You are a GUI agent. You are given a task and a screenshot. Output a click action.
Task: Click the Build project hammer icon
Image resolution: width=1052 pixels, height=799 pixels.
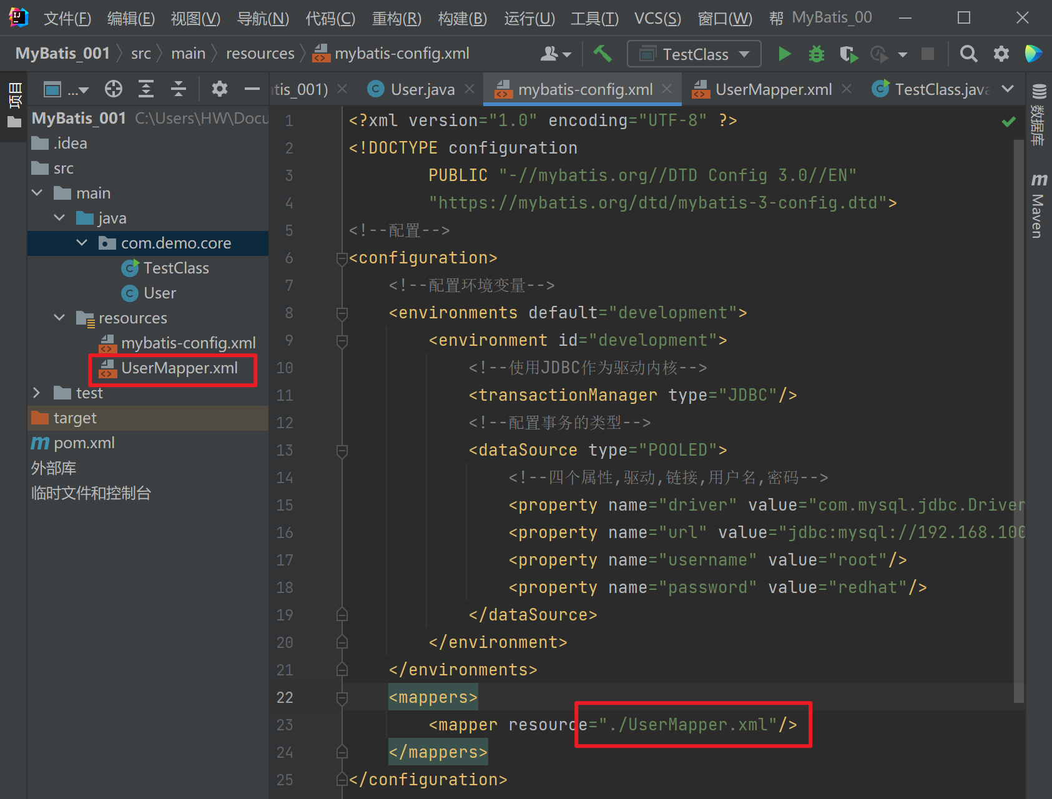click(602, 54)
